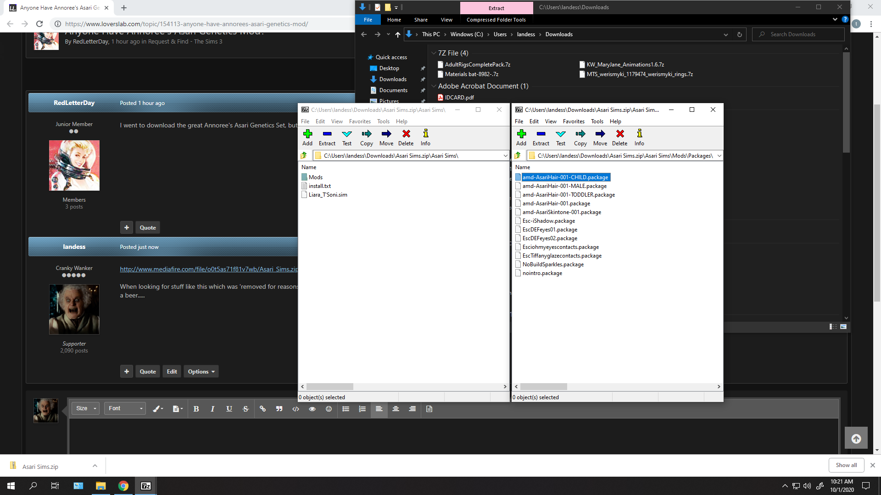Click Delete in the Asari Sims\ 7-Zip window

(x=406, y=137)
